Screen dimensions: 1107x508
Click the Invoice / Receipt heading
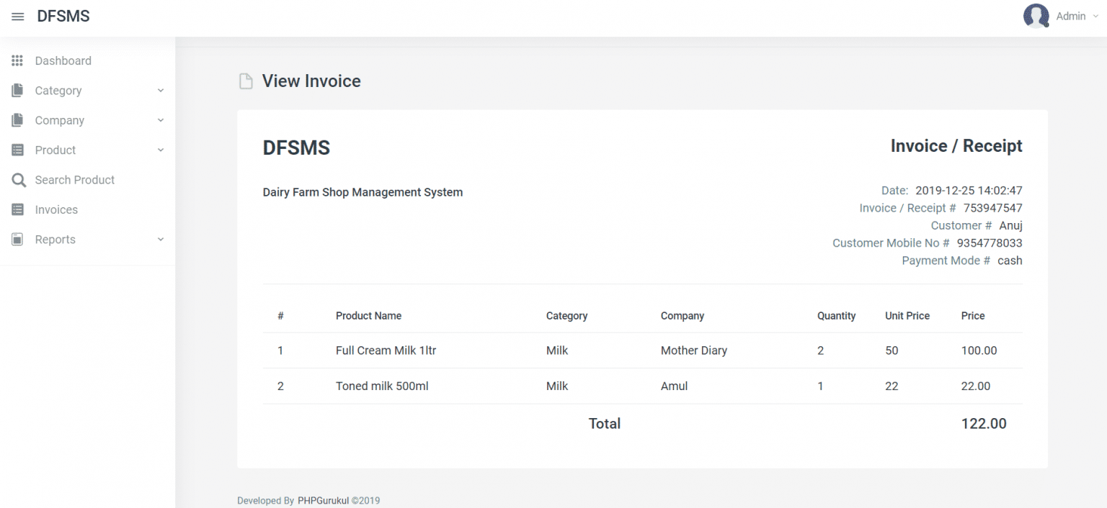tap(956, 146)
